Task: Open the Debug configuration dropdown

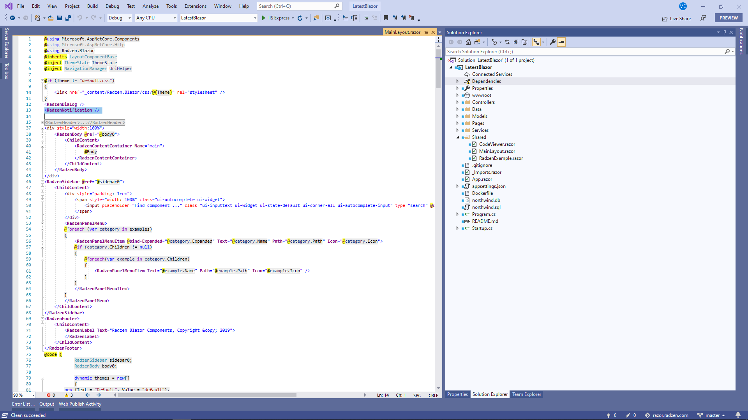Action: (x=119, y=18)
